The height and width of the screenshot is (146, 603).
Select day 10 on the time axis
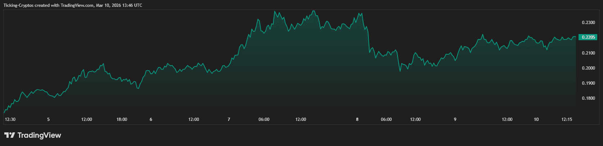536,119
